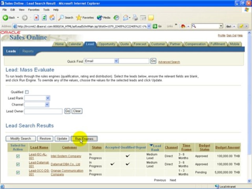Toggle the Qualified checkbox
Image resolution: width=252 pixels, height=189 pixels.
[x=27, y=92]
